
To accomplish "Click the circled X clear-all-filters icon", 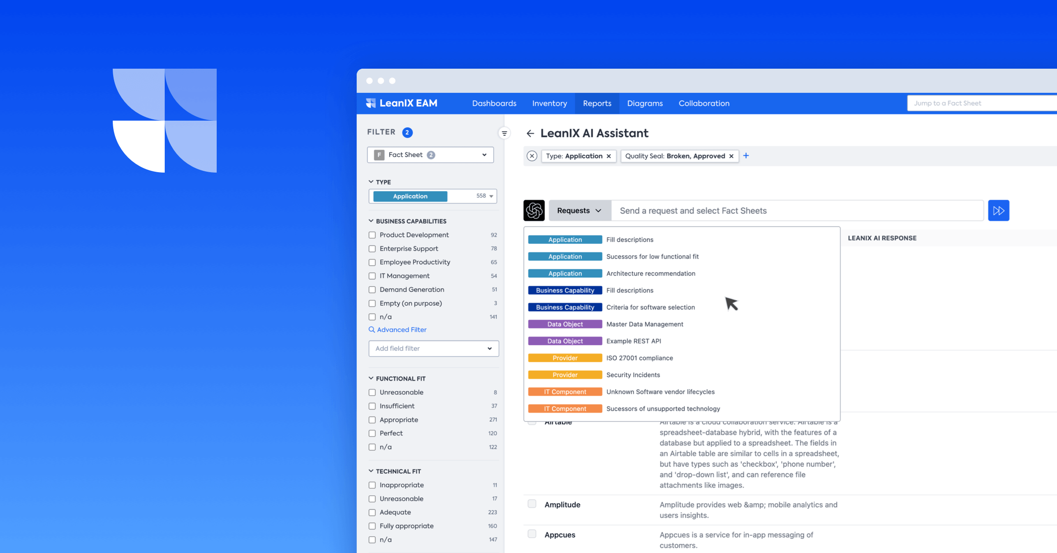I will click(x=532, y=156).
